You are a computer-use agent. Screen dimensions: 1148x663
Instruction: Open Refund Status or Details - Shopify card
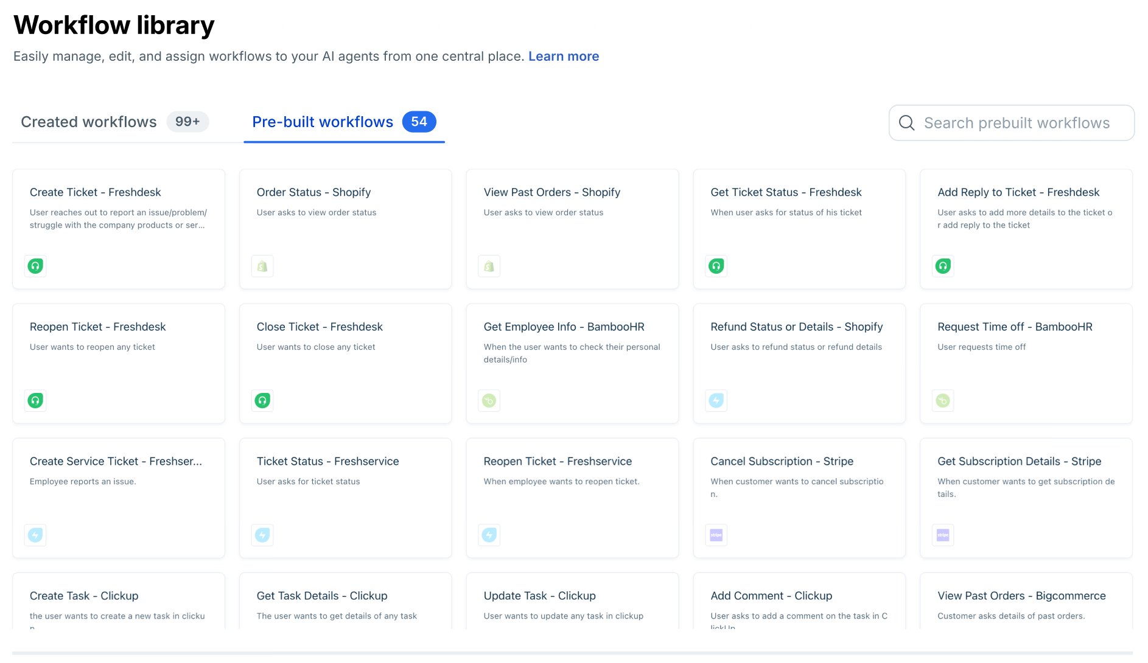pyautogui.click(x=799, y=364)
